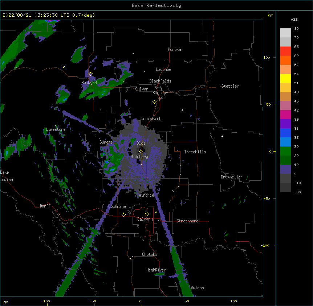Click the yellow v marker northwest of RockyMH

coord(64,67)
